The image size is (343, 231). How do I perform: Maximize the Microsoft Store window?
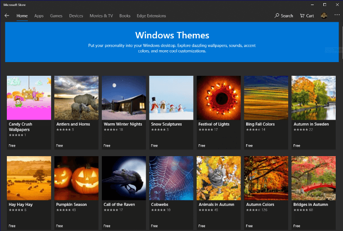click(325, 5)
